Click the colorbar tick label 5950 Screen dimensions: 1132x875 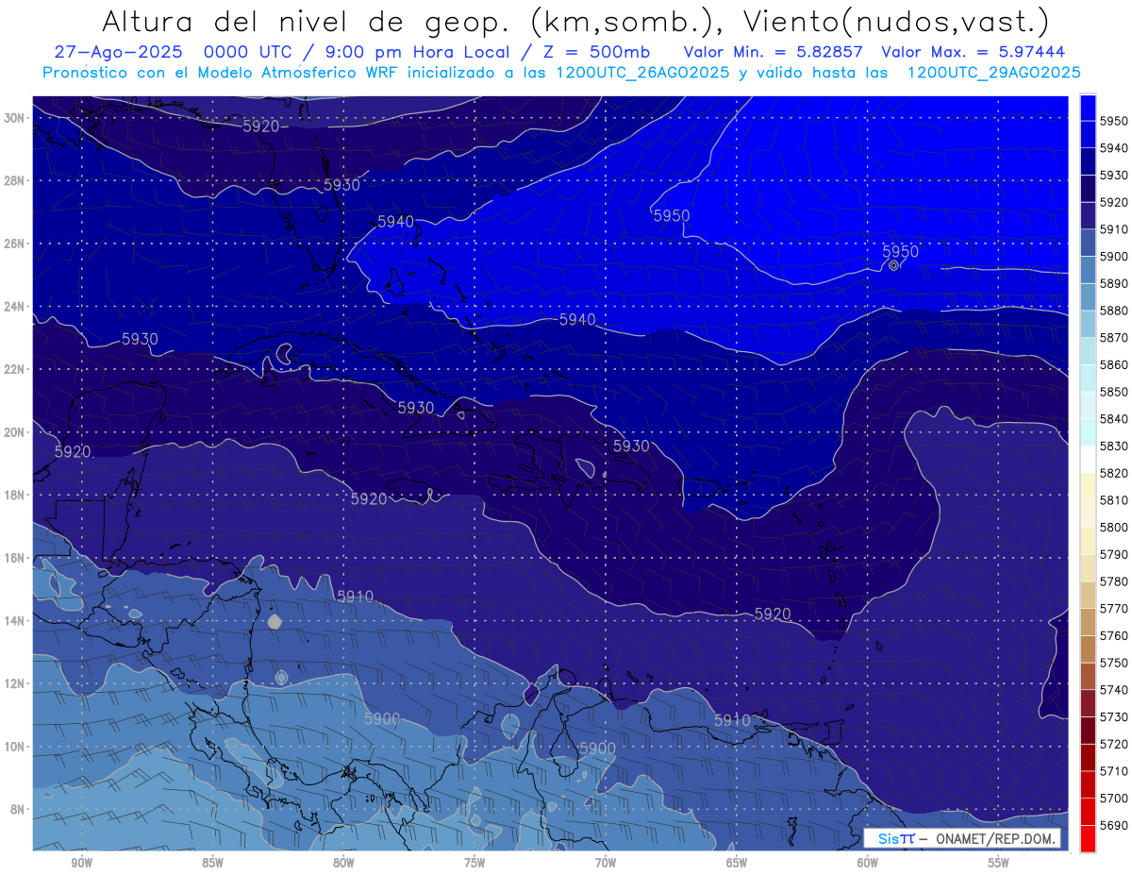tap(1114, 121)
